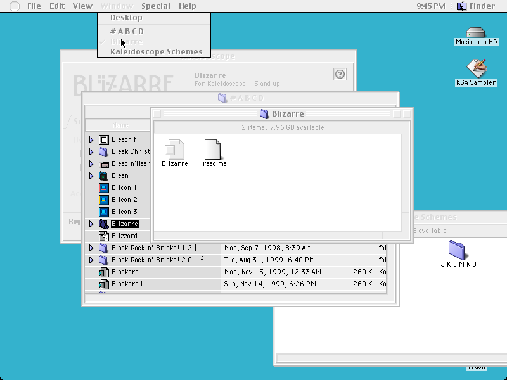Expand the Bleach f folder
Image resolution: width=507 pixels, height=380 pixels.
pyautogui.click(x=91, y=139)
